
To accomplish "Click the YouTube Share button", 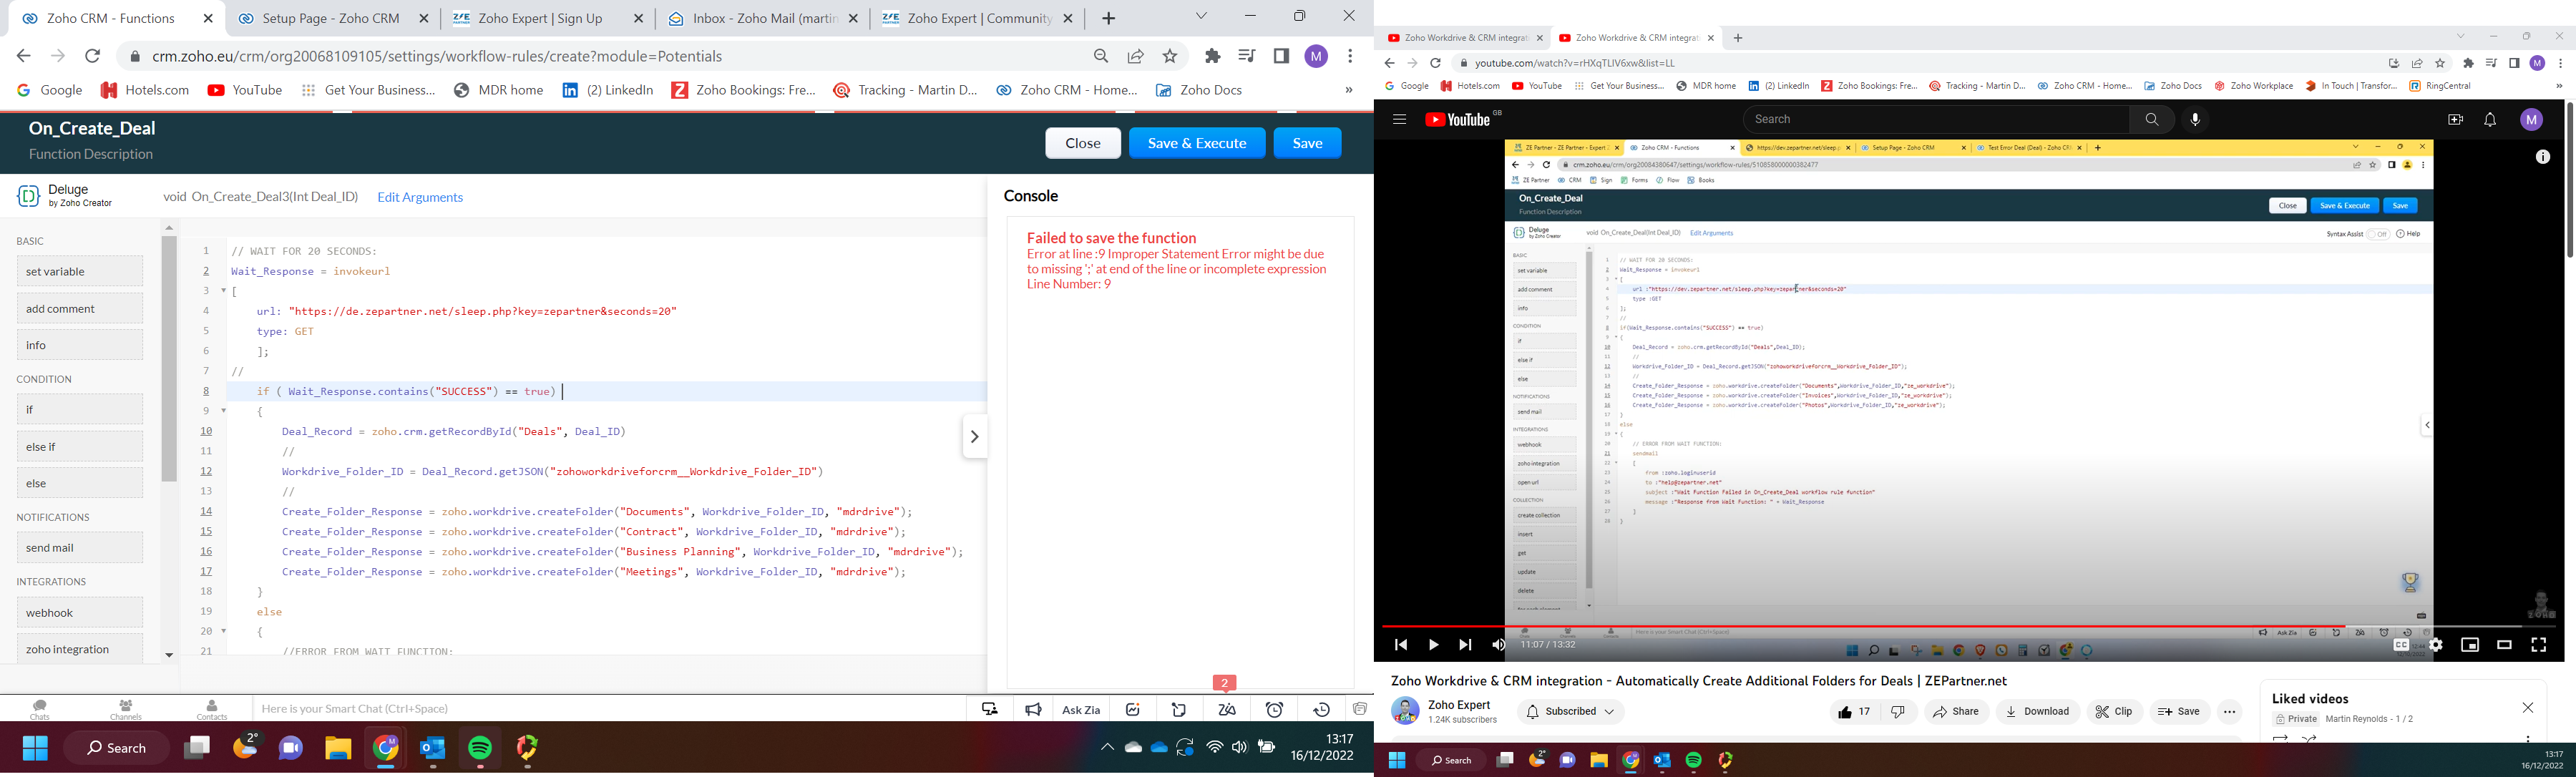I will pos(1956,712).
